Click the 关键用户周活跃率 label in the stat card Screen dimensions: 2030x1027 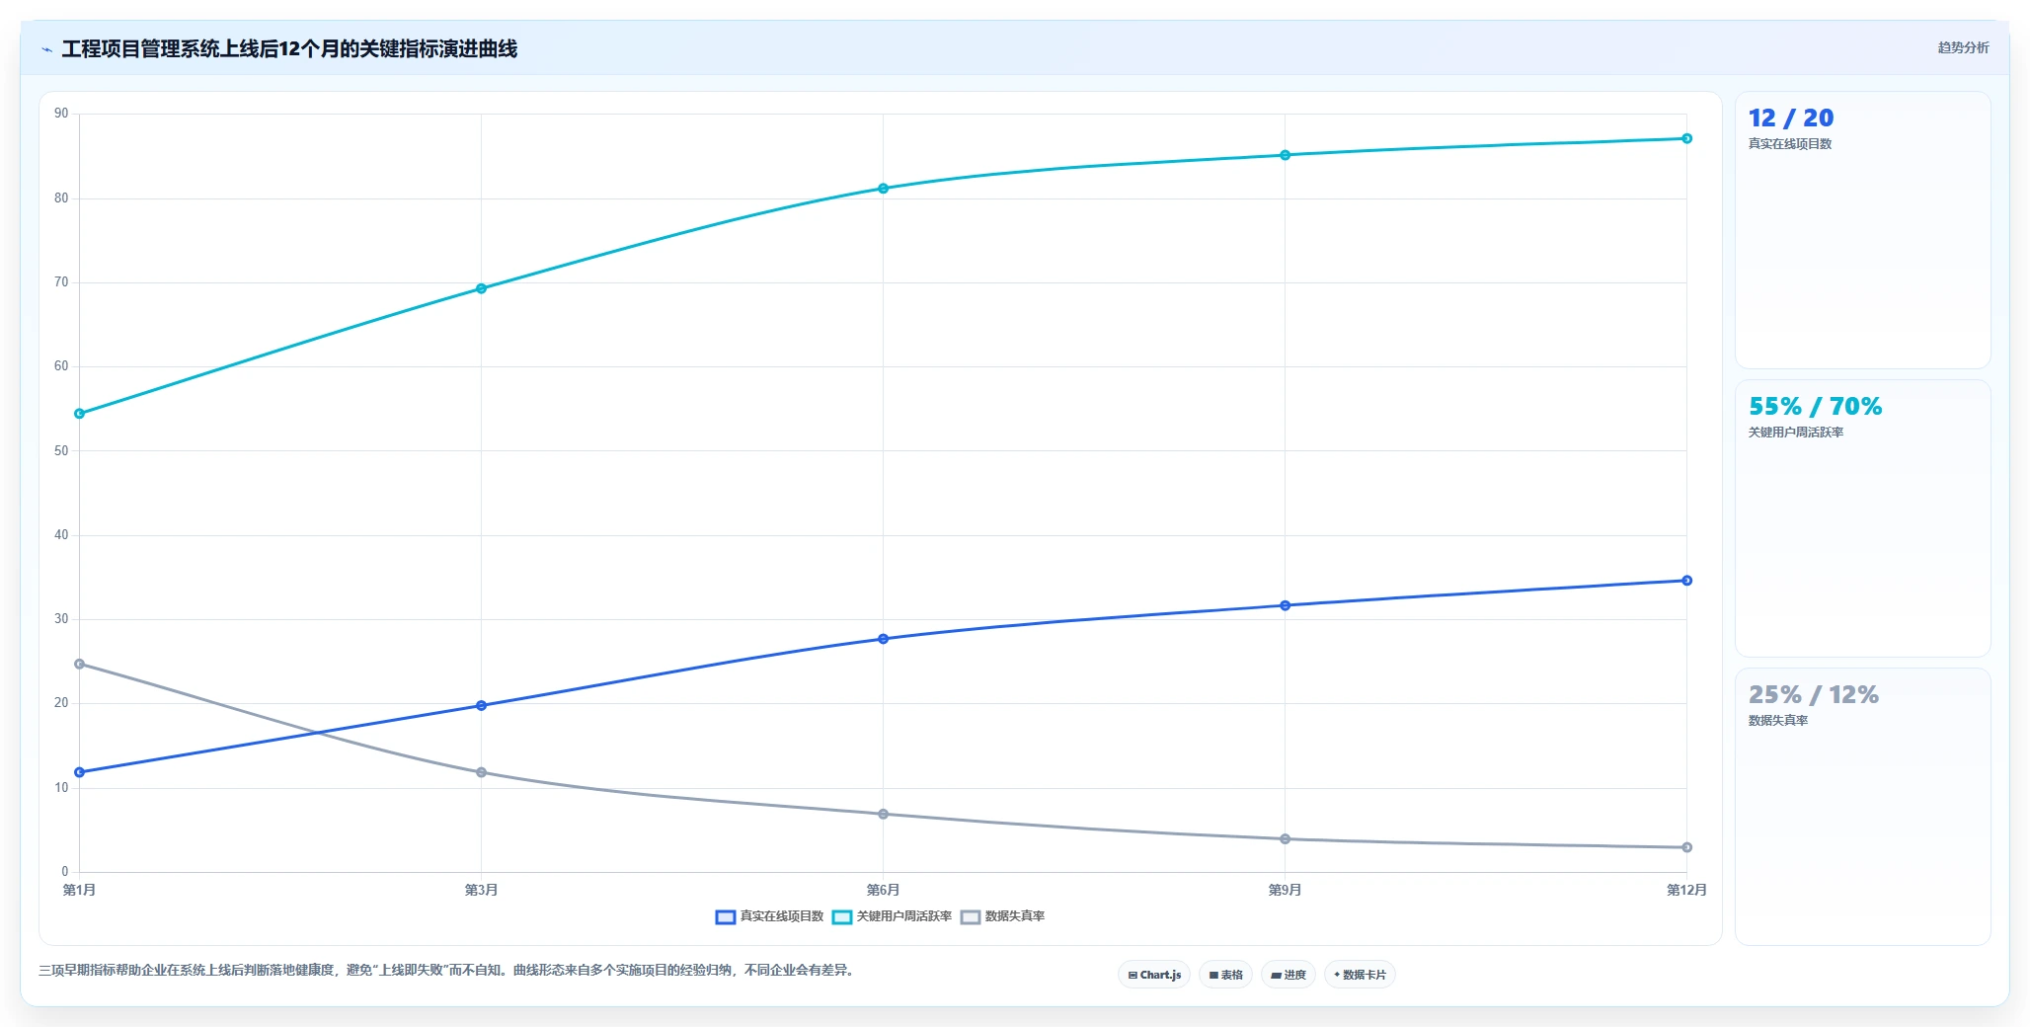[1796, 433]
